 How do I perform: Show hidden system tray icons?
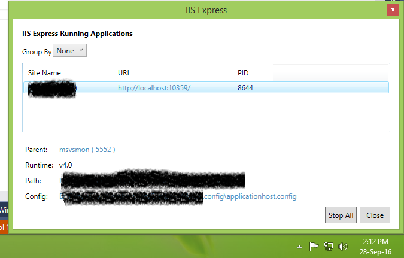[x=299, y=247]
